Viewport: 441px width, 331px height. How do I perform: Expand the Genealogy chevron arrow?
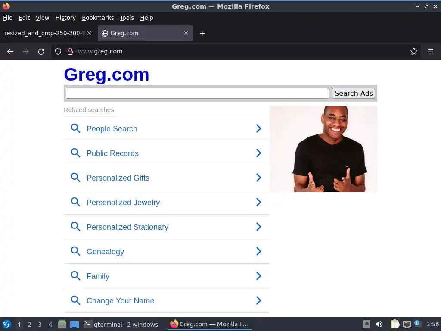click(x=259, y=251)
